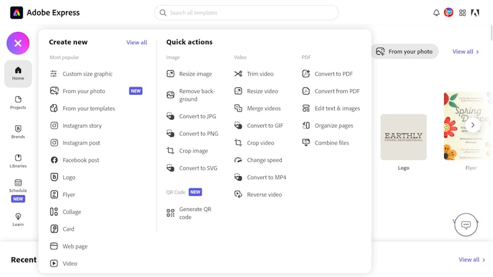
Task: Open the apps grid switcher
Action: (x=462, y=13)
